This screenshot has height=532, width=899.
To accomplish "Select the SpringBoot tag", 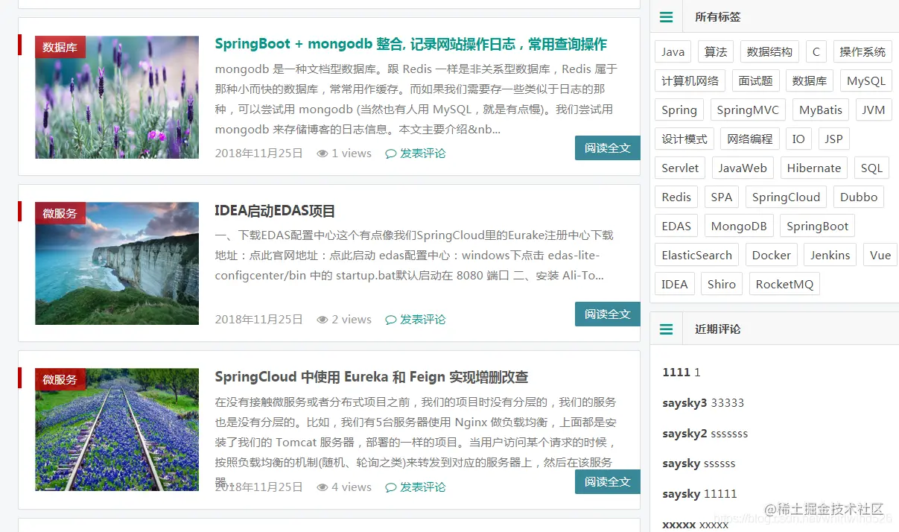I will click(x=818, y=226).
